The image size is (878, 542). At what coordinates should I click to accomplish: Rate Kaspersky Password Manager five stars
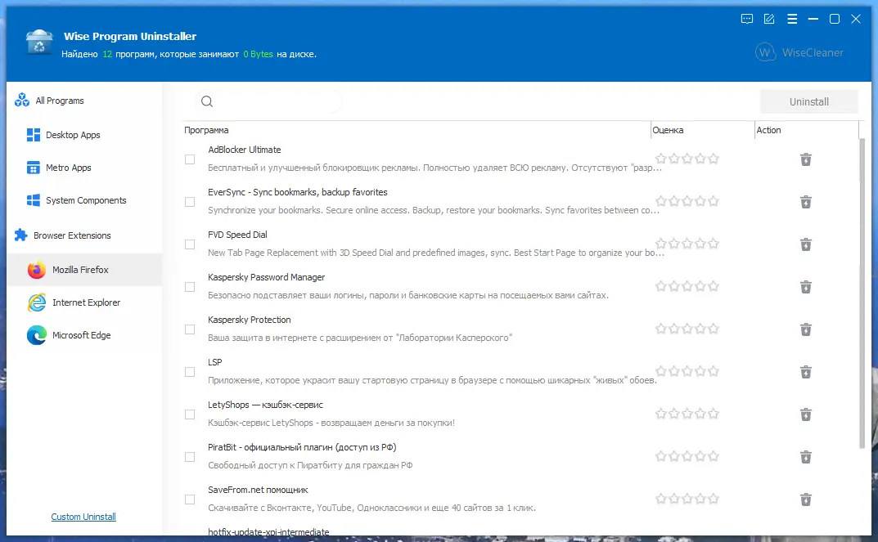click(x=714, y=287)
